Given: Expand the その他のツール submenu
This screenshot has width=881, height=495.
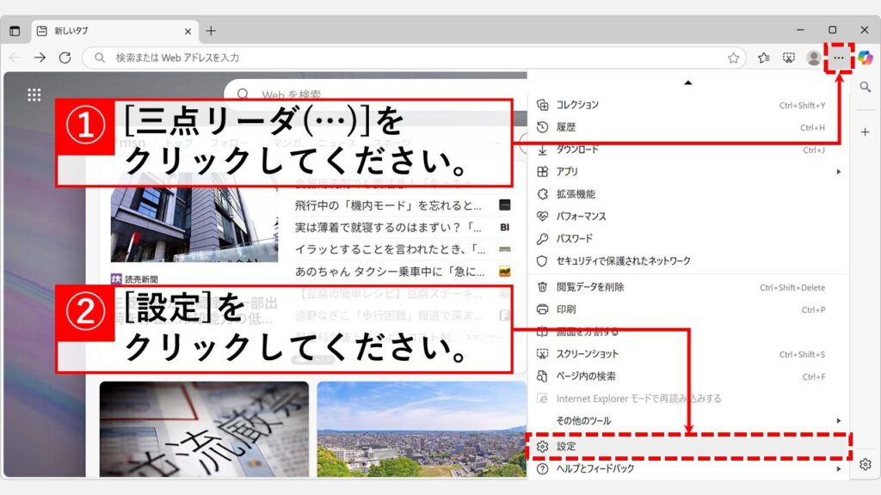Looking at the screenshot, I should point(689,421).
